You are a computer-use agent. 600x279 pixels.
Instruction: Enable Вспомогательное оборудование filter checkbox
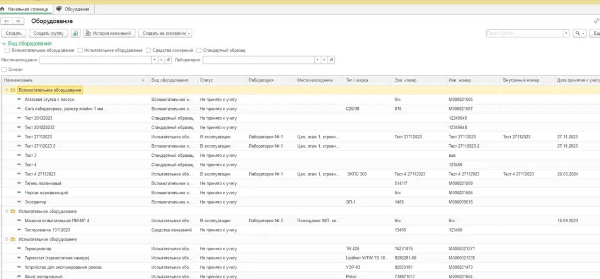tap(7, 50)
